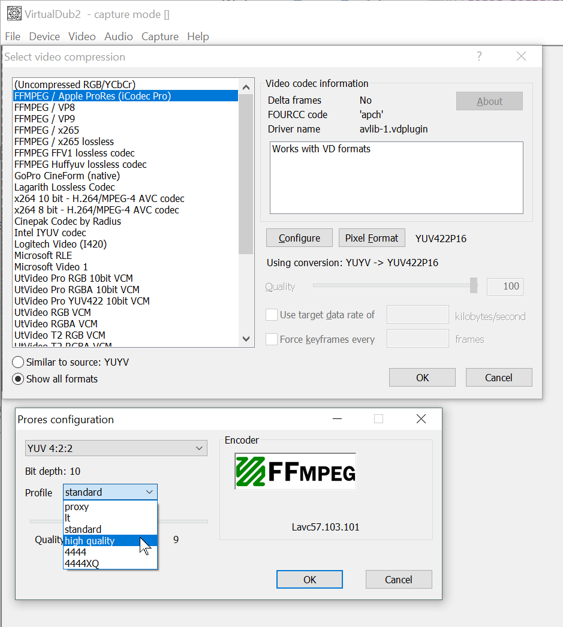Screen dimensions: 563x627
Task: Select Microsoft Video 1 codec
Action: pos(125,267)
